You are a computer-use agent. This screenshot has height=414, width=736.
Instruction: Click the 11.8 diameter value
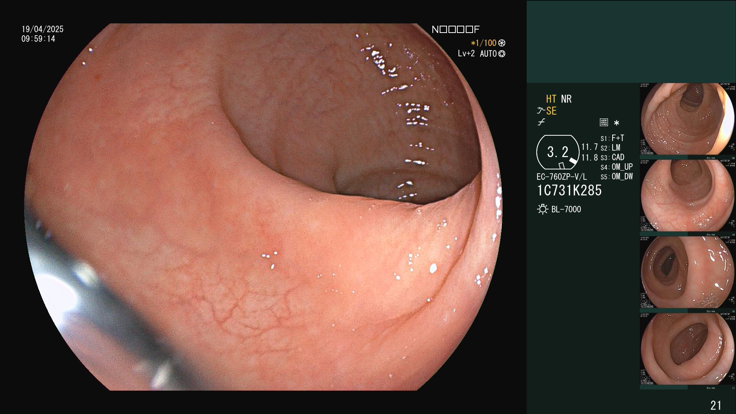click(x=590, y=158)
